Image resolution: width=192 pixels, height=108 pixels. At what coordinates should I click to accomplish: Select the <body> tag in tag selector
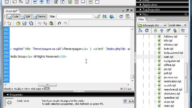point(8,89)
